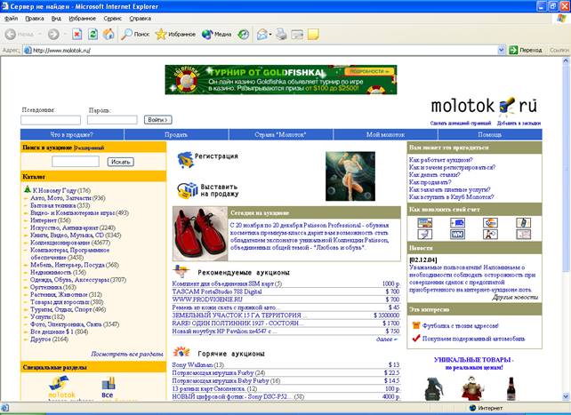This screenshot has height=415, width=571.
Task: Click the molotok.ru logo
Action: [484, 107]
